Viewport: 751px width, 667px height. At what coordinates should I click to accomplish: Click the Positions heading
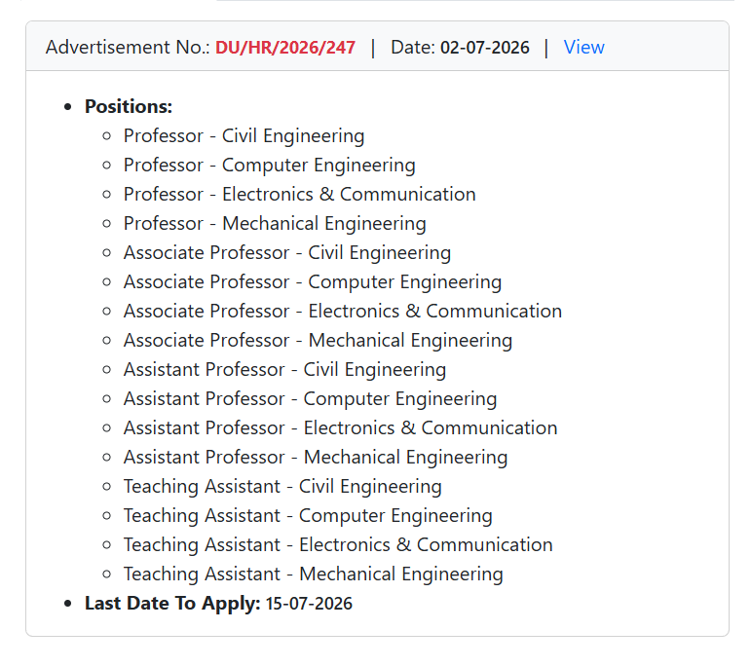tap(129, 106)
